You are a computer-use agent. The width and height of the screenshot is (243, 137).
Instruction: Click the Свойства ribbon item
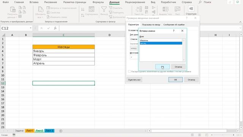pos(53,13)
